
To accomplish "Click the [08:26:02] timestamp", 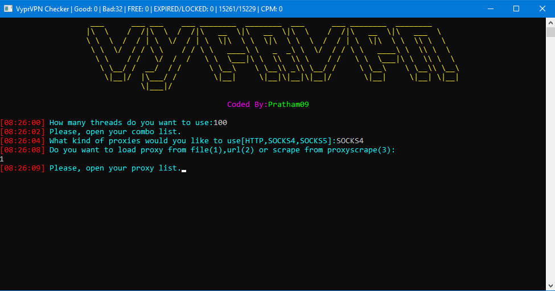I will pos(23,132).
